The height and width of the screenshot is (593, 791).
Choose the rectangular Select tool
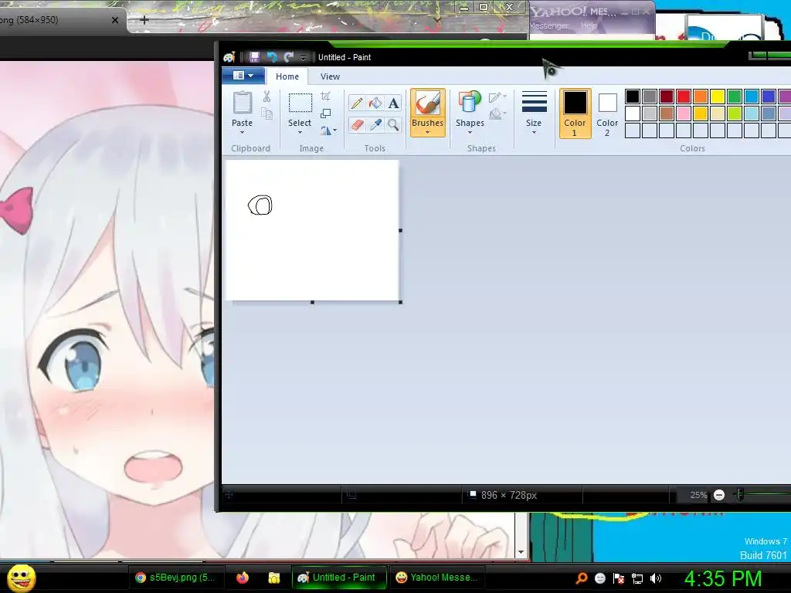[300, 103]
